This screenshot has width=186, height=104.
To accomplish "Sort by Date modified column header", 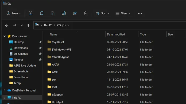I will [x=116, y=34].
